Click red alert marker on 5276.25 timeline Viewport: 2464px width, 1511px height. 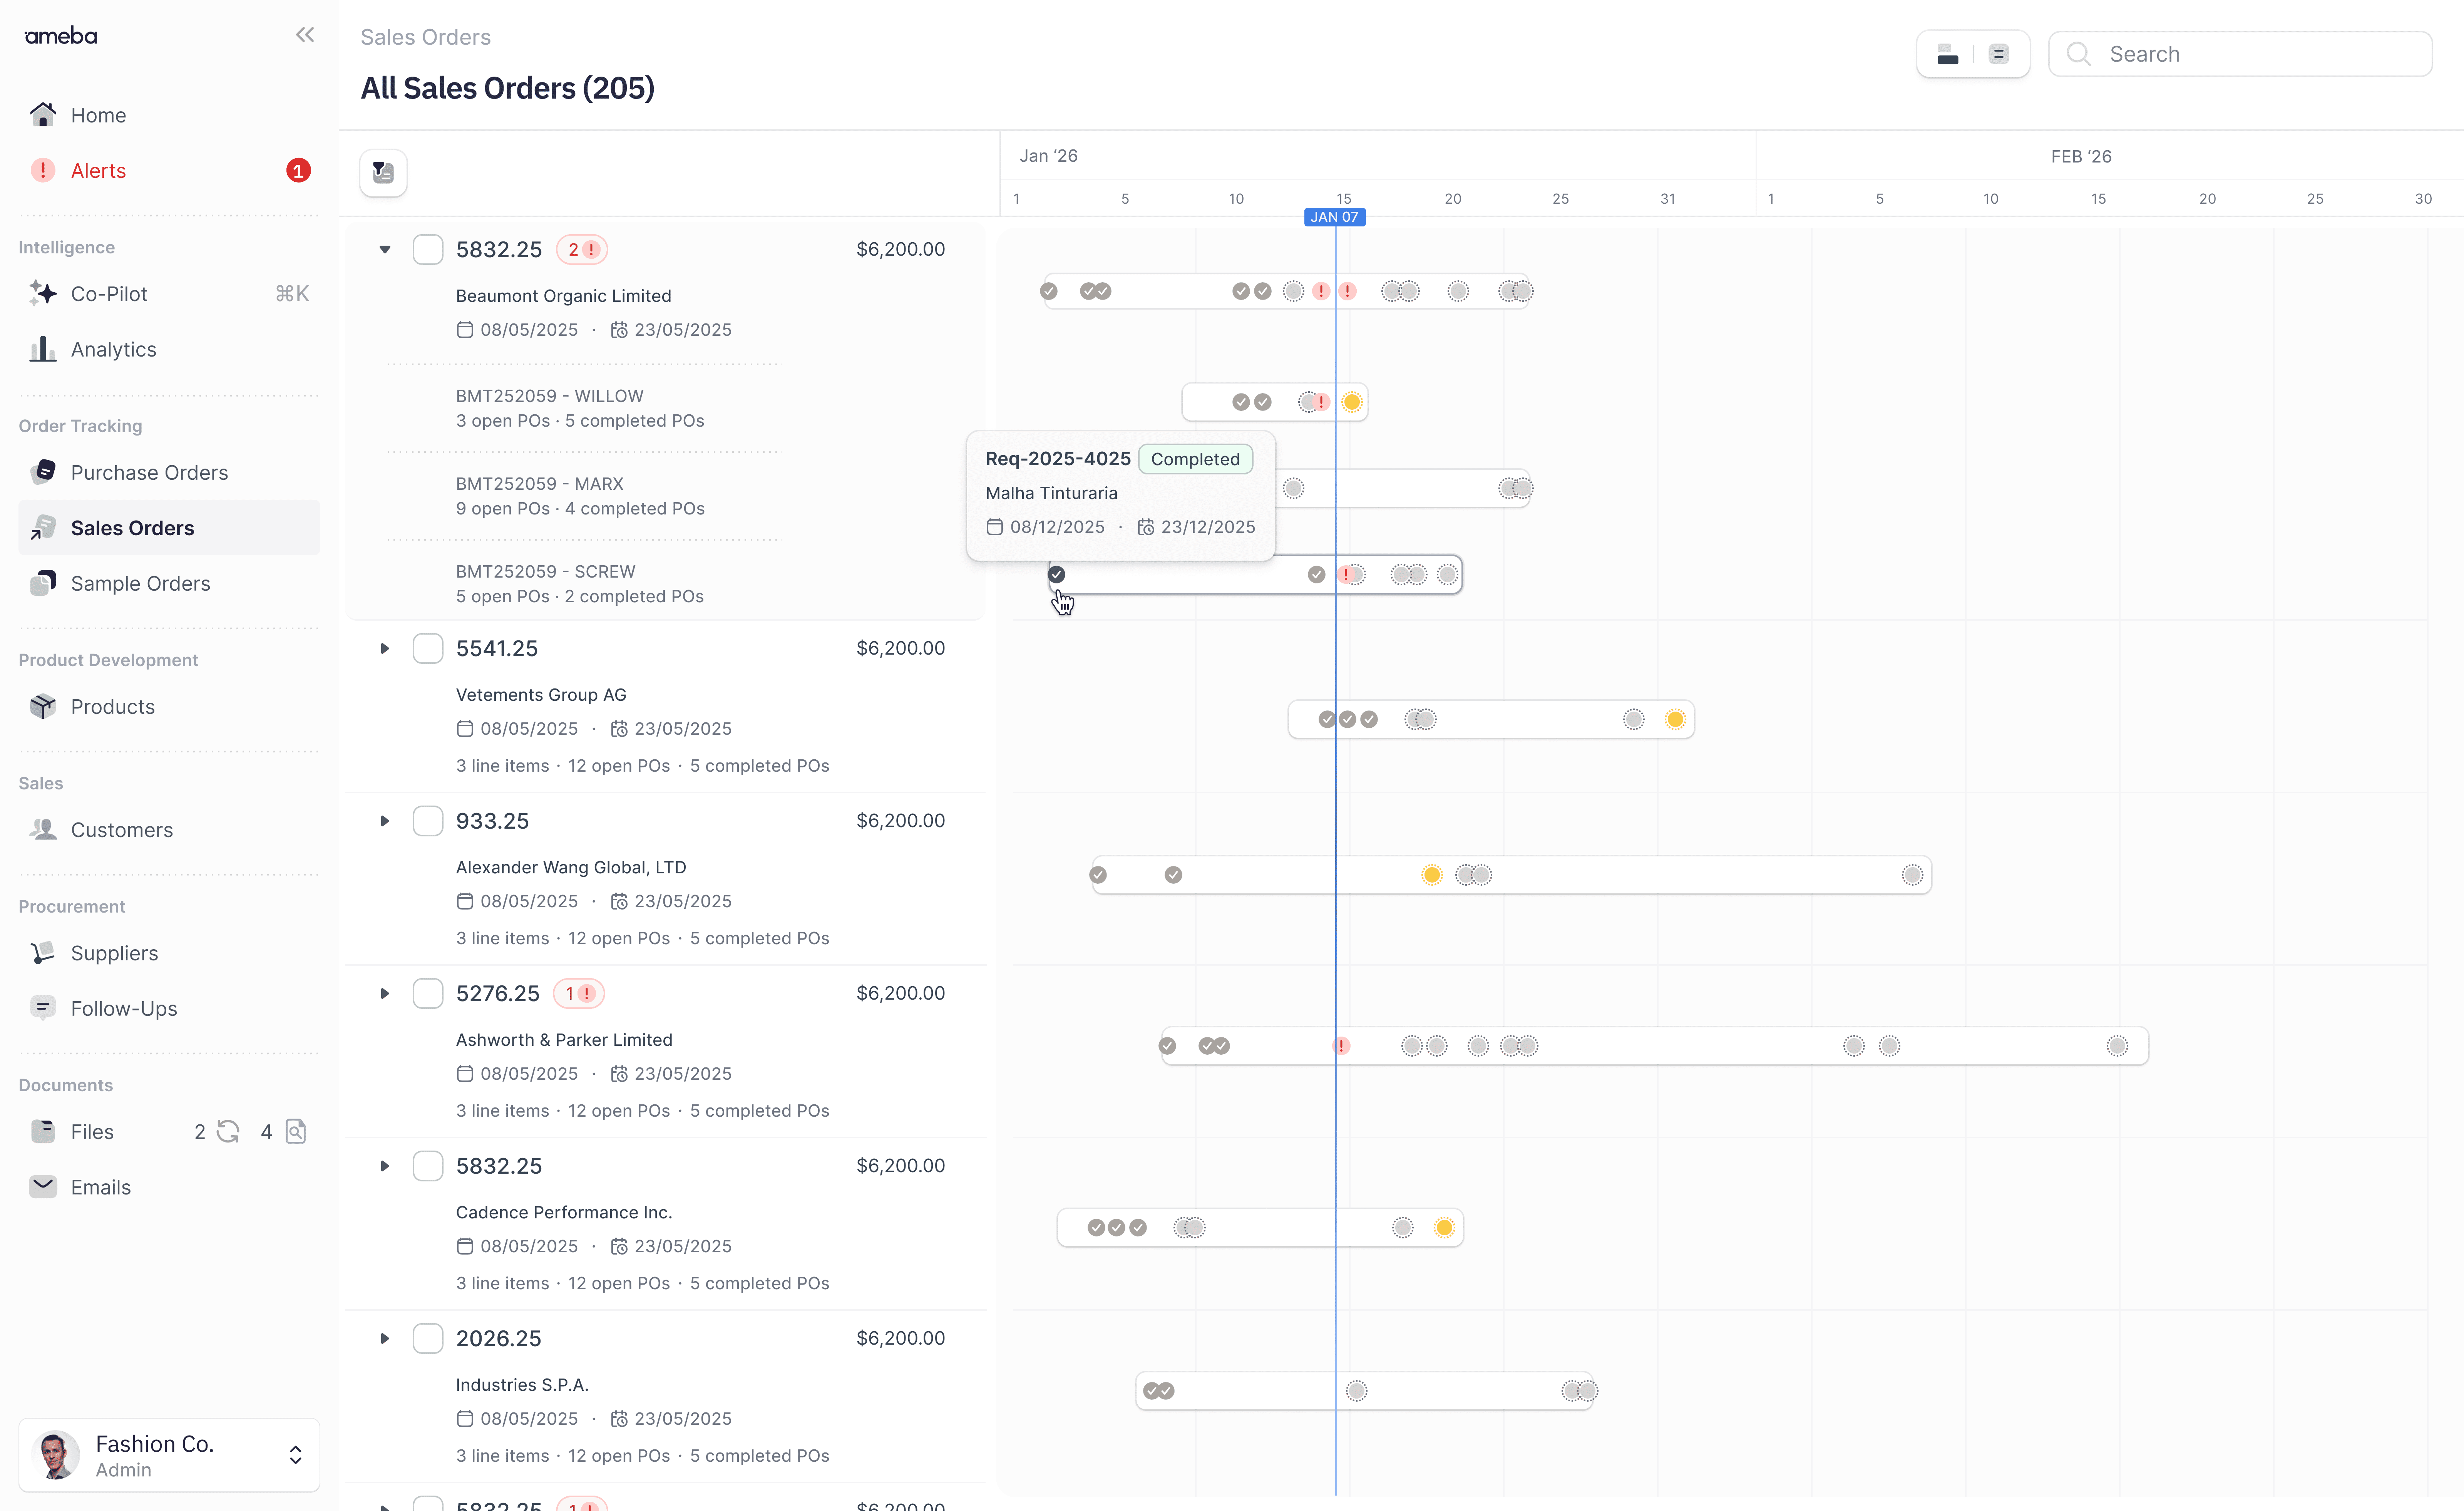coord(1341,1046)
